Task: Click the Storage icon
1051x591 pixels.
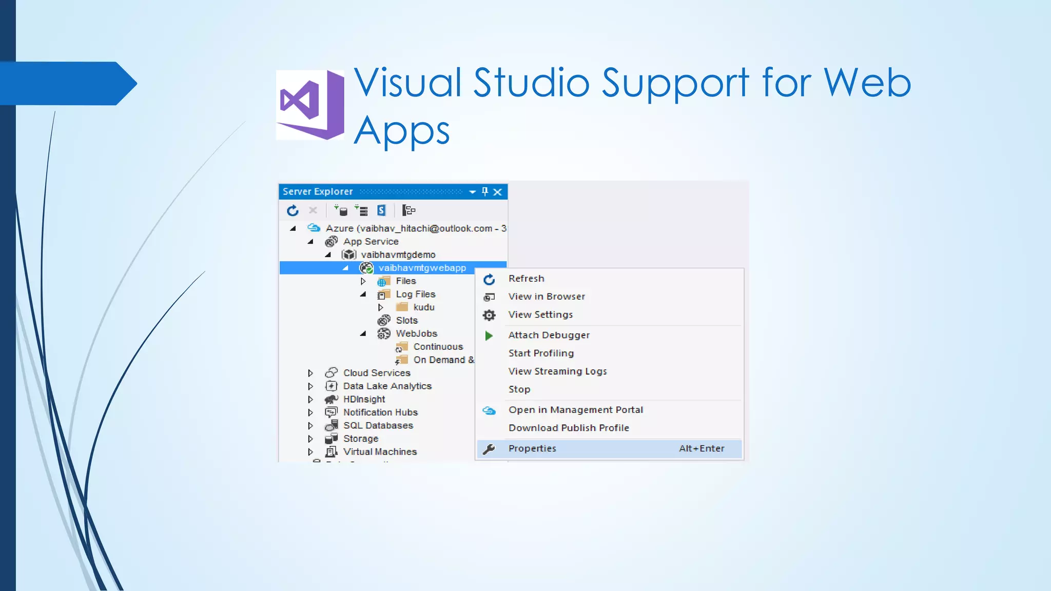Action: pos(332,439)
